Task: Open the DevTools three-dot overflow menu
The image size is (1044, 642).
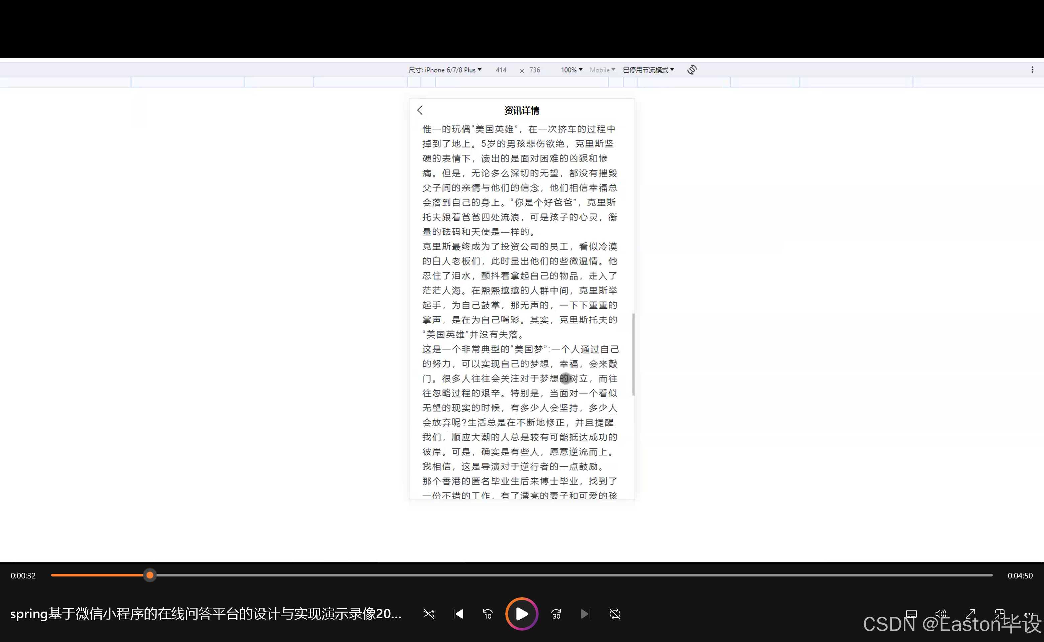Action: tap(1033, 69)
